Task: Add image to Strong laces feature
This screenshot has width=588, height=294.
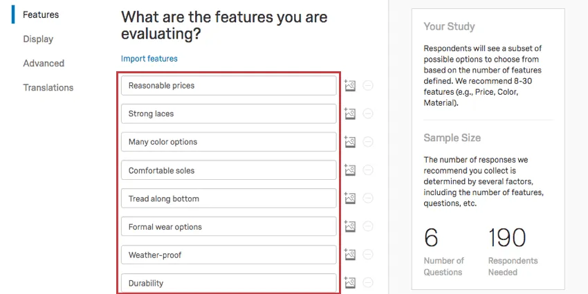Action: click(x=350, y=114)
